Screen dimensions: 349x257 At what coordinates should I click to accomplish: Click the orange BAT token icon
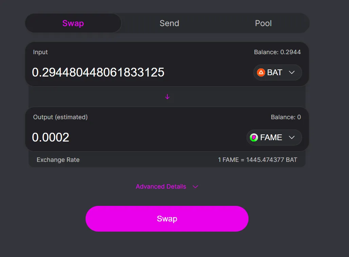261,72
